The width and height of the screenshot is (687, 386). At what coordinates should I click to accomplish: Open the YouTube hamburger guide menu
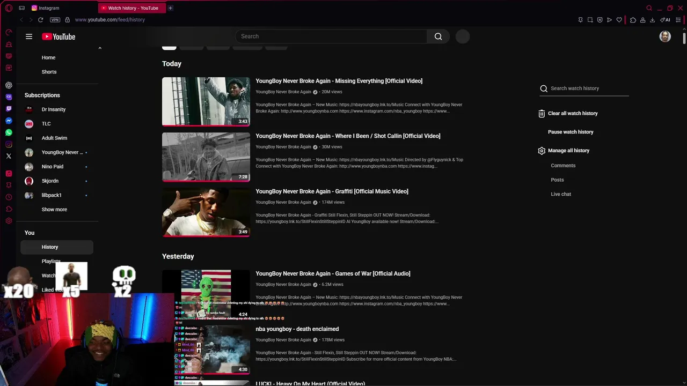(29, 36)
